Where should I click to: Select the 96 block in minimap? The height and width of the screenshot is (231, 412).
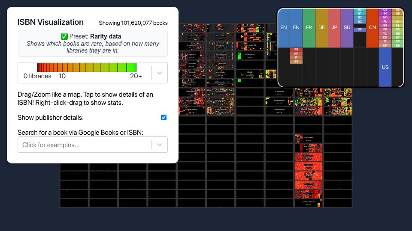(x=397, y=33)
